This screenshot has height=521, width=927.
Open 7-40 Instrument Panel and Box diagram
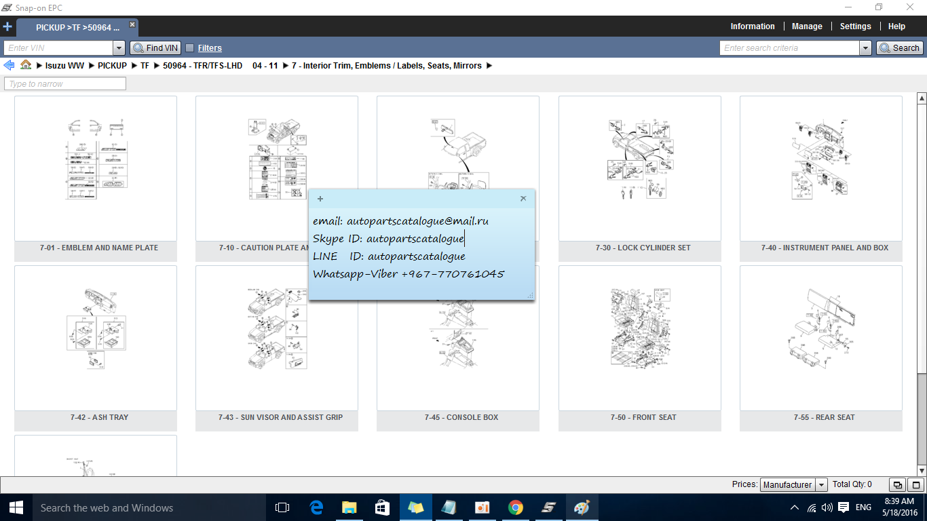(x=821, y=178)
